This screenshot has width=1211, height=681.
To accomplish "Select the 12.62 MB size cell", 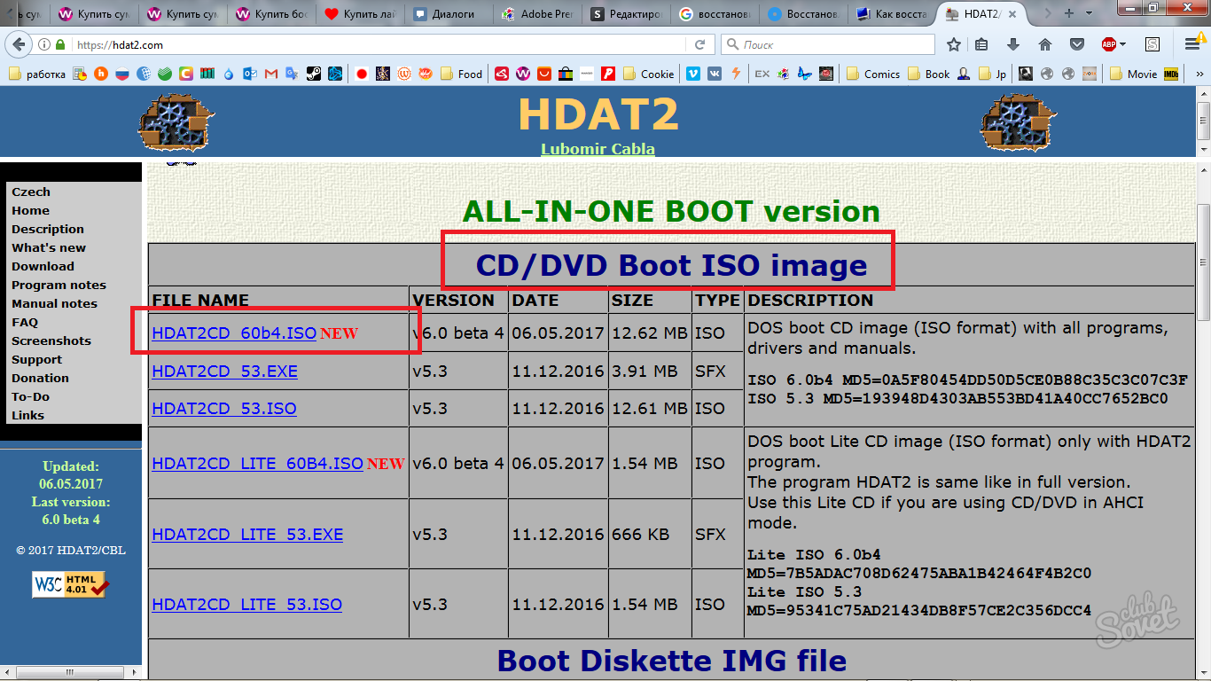I will click(x=650, y=333).
